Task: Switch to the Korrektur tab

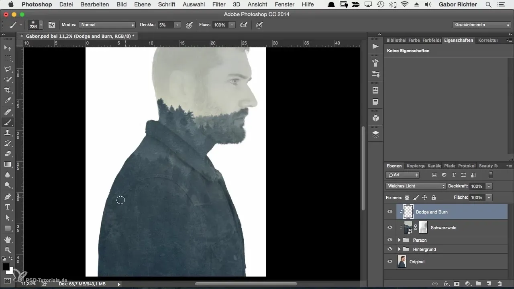Action: click(487, 40)
